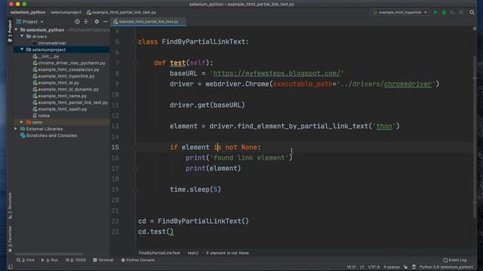Toggle the Favorites side tool button
This screenshot has width=483, height=271.
pyautogui.click(x=10, y=239)
